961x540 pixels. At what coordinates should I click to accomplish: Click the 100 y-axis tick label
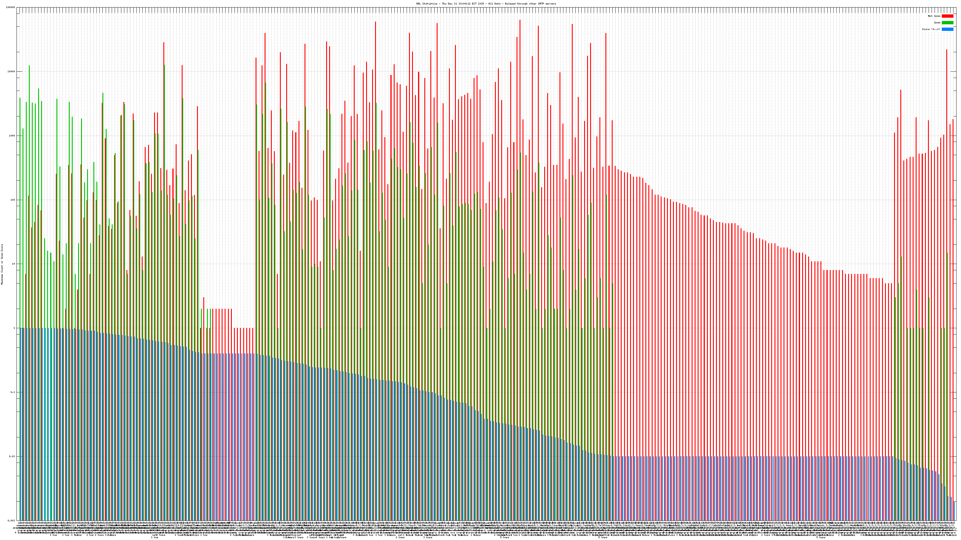[x=13, y=200]
